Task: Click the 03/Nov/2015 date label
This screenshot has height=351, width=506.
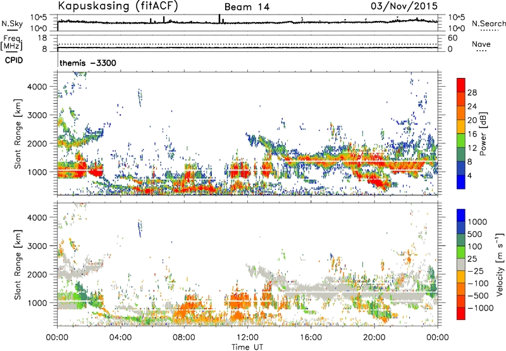Action: (404, 6)
